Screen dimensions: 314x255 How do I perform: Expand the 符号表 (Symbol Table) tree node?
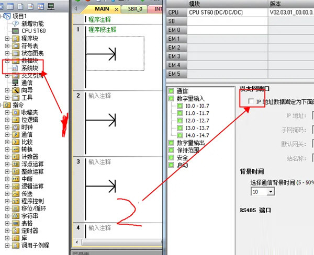7,46
